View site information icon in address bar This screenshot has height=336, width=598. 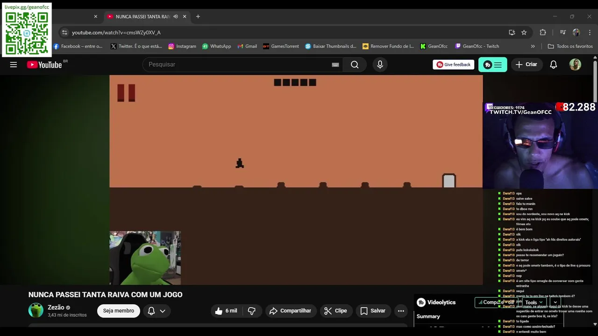coord(64,33)
